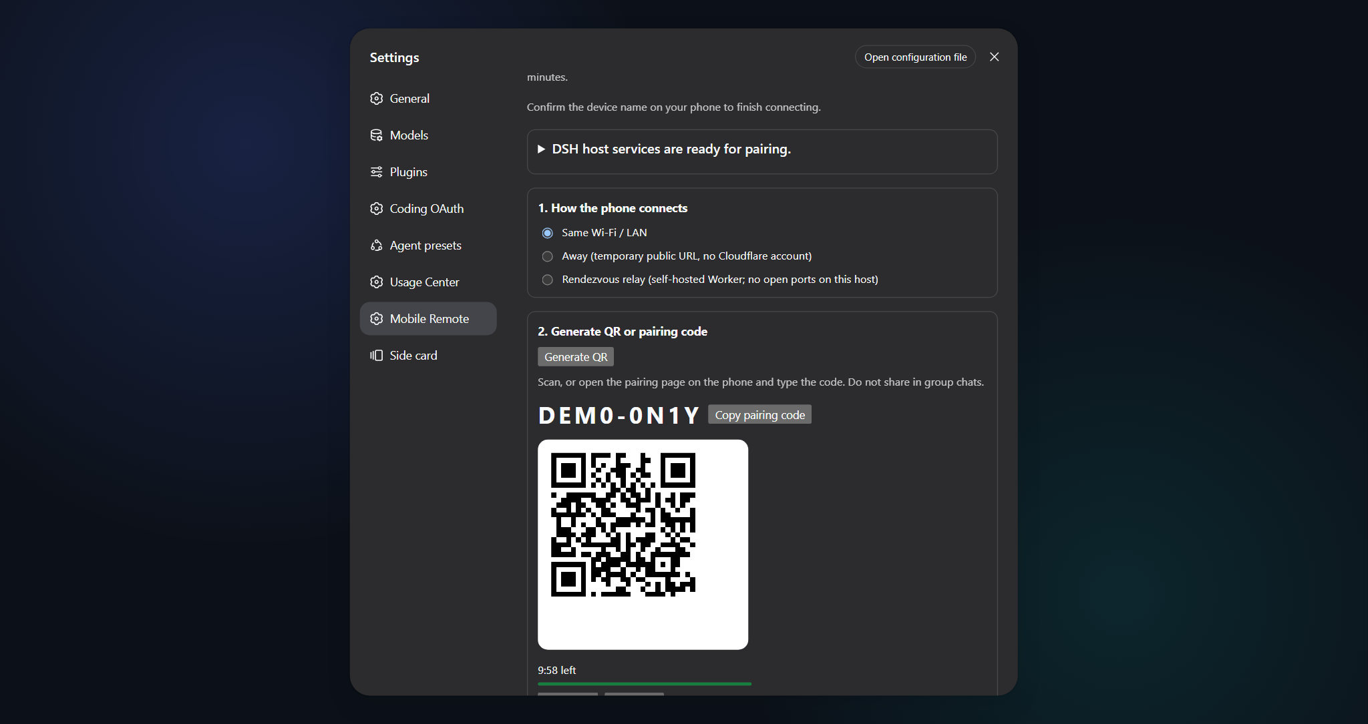
Task: Click the Agent presets icon
Action: point(377,246)
